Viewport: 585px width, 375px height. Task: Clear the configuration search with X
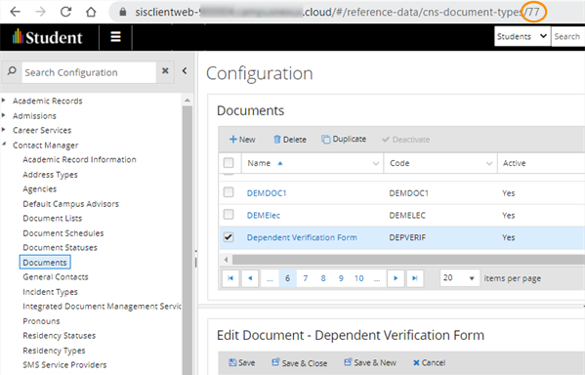[165, 70]
